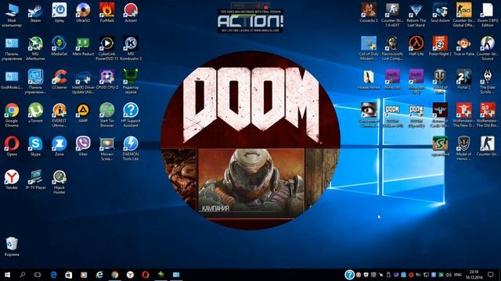Open the Hijack Hunter shortcut
Image resolution: width=501 pixels, height=281 pixels.
59,182
